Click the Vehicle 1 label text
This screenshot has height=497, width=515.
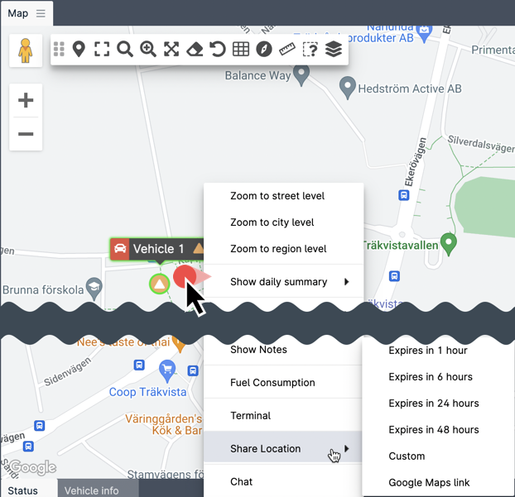pos(158,249)
